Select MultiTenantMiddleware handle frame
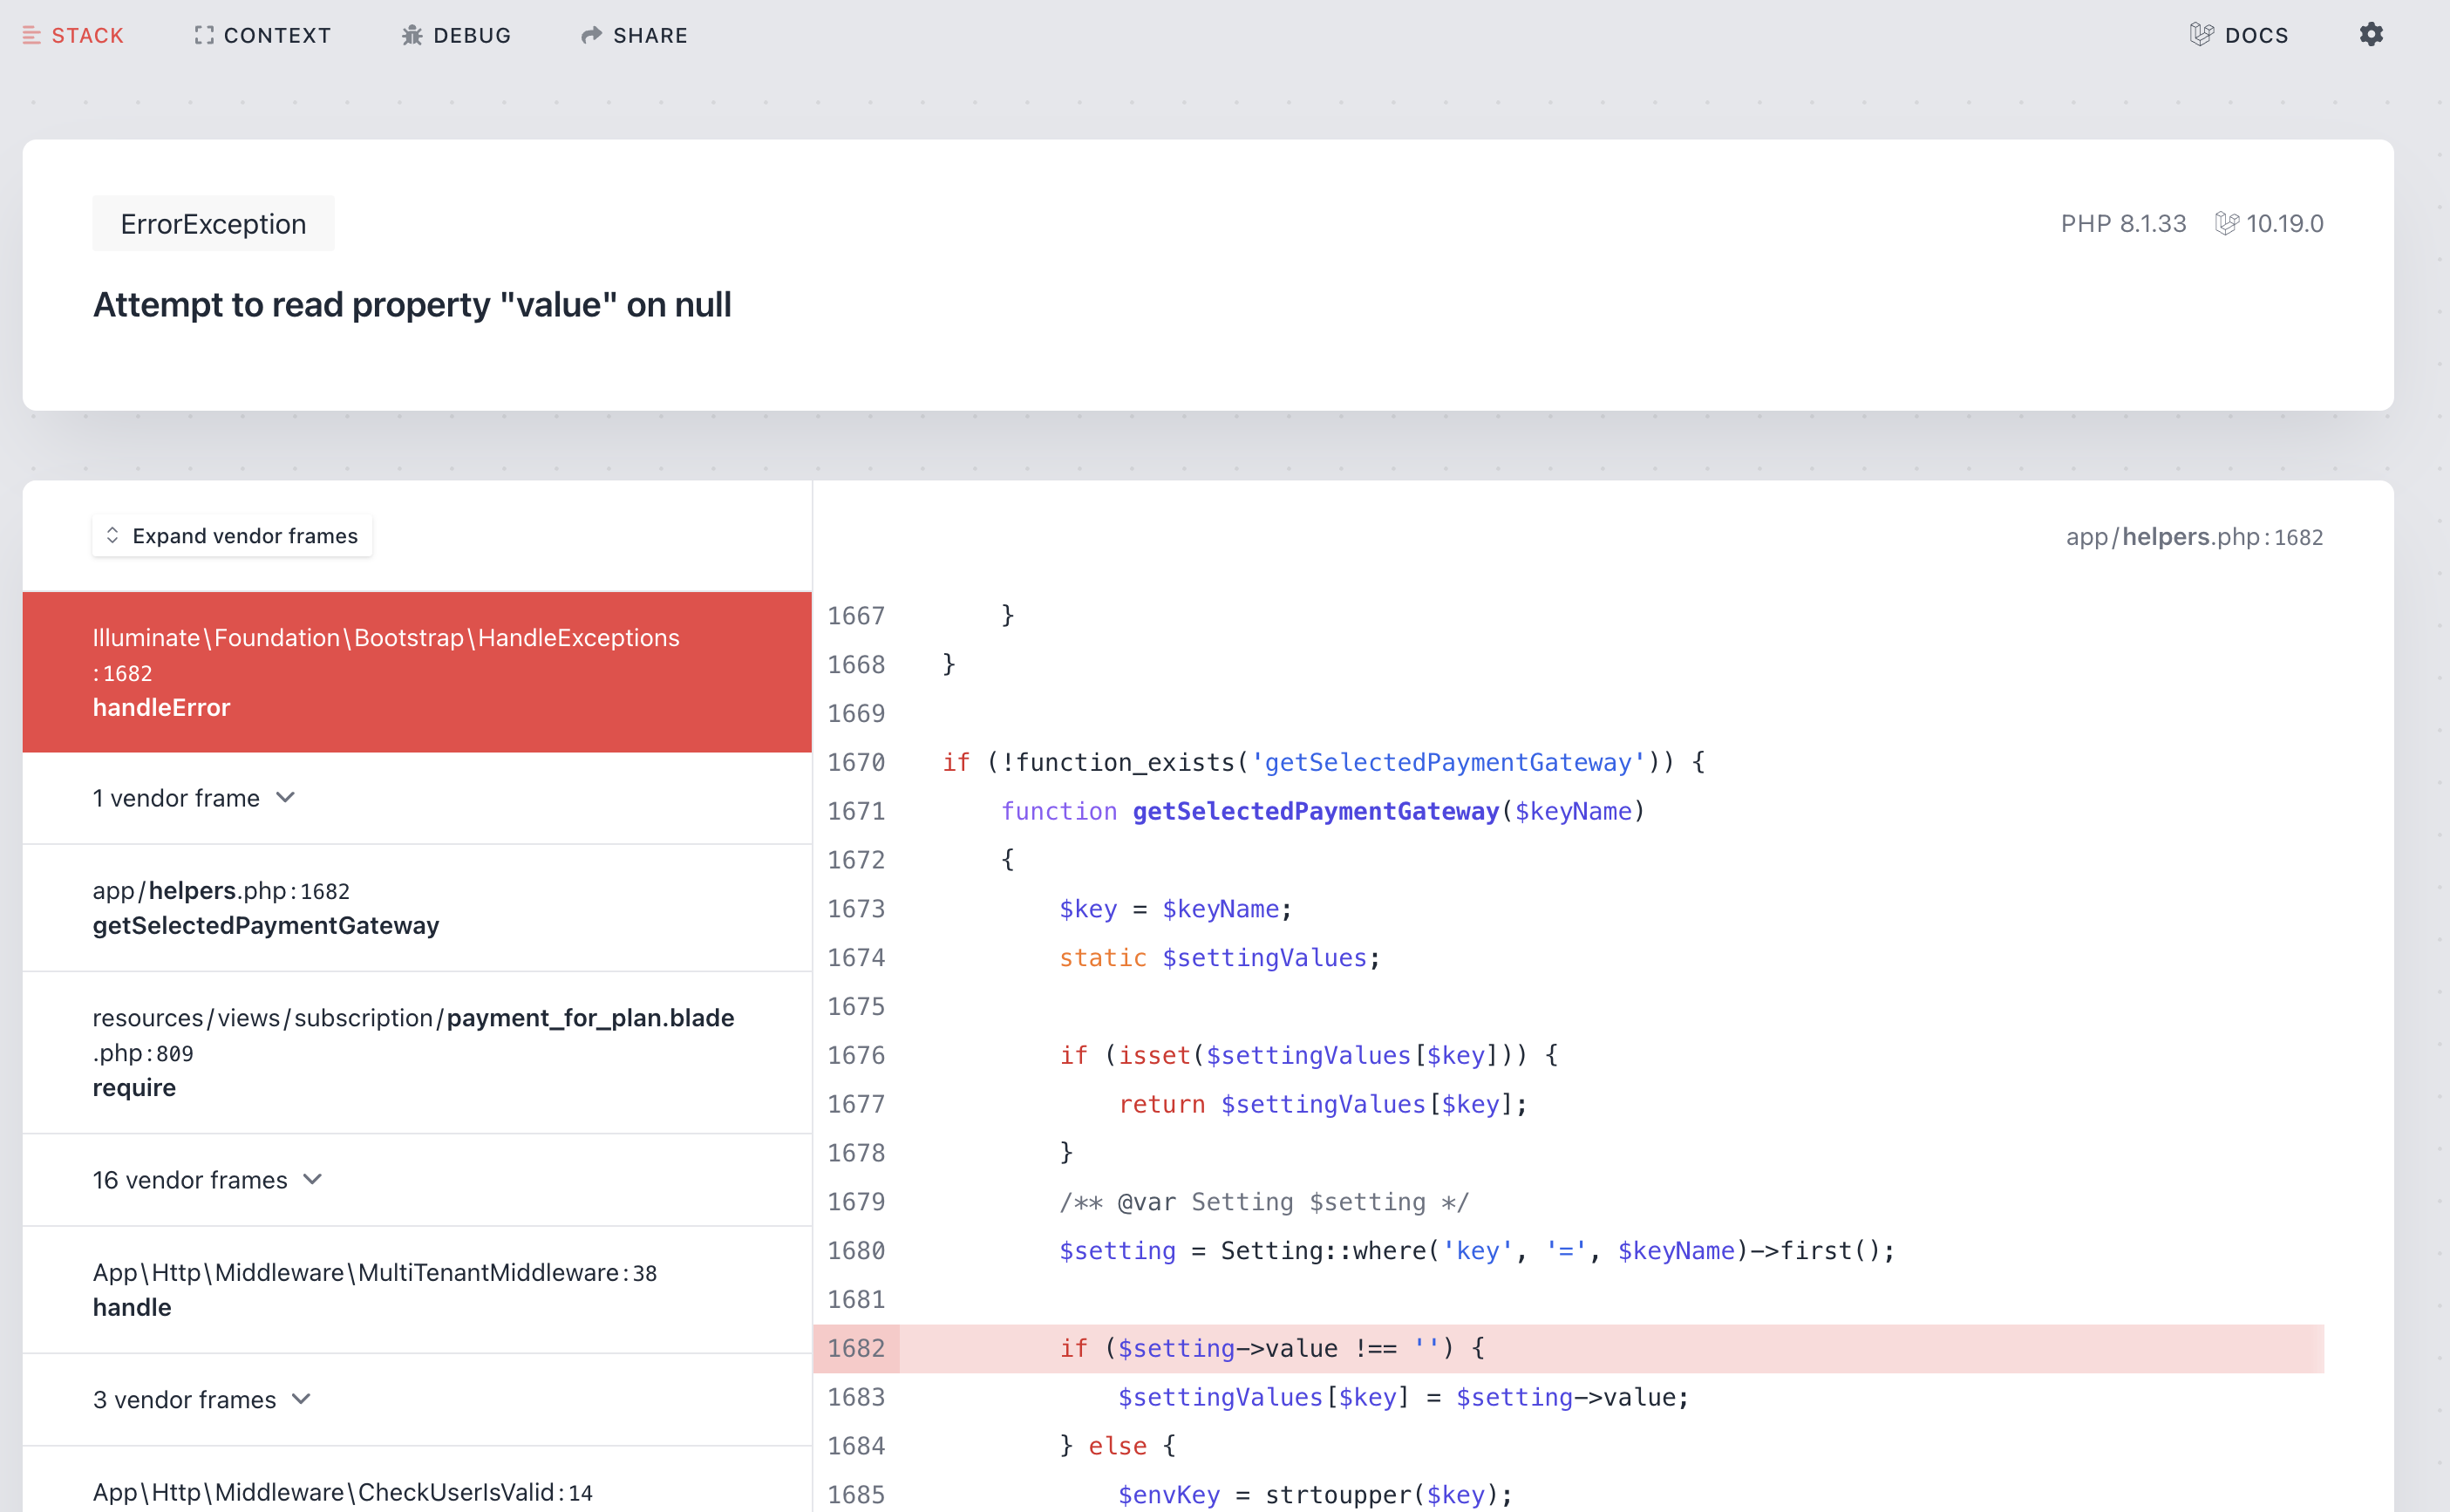 pos(417,1290)
